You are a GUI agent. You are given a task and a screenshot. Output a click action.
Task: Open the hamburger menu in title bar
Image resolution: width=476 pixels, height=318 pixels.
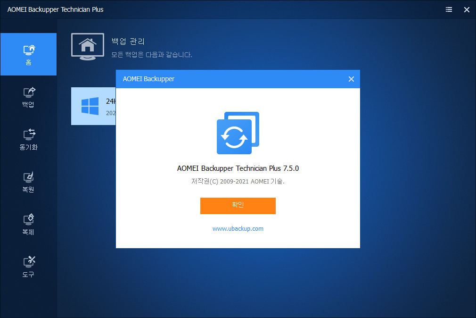click(x=449, y=9)
